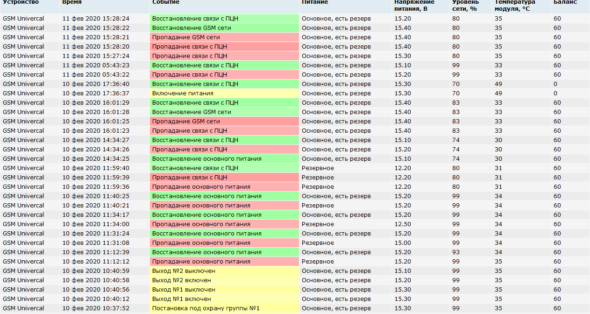The height and width of the screenshot is (314, 590).
Task: Click GSM Univercal device in 10:37:52 row
Action: [23, 308]
